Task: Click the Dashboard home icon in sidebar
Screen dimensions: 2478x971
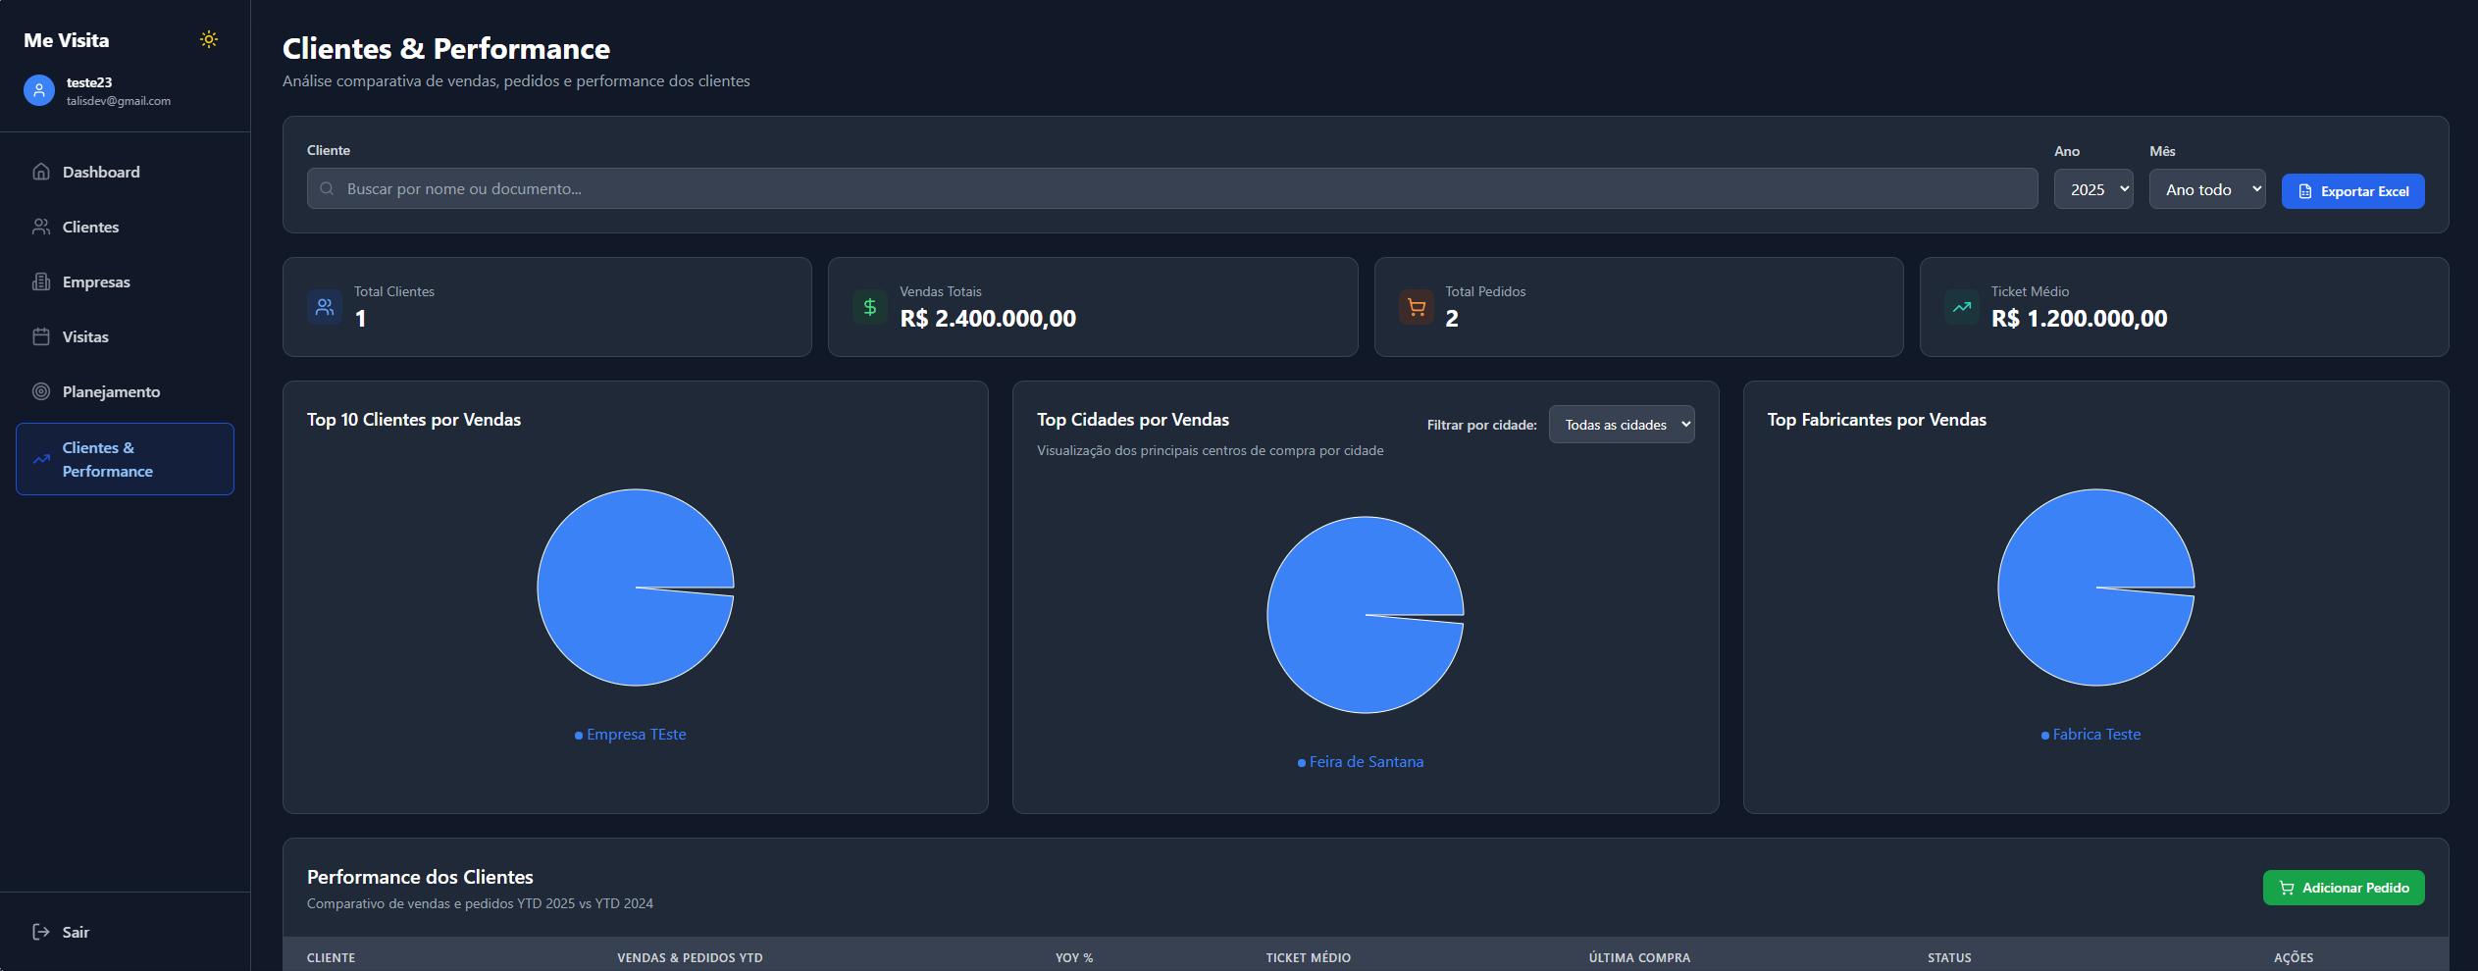Action: click(41, 172)
